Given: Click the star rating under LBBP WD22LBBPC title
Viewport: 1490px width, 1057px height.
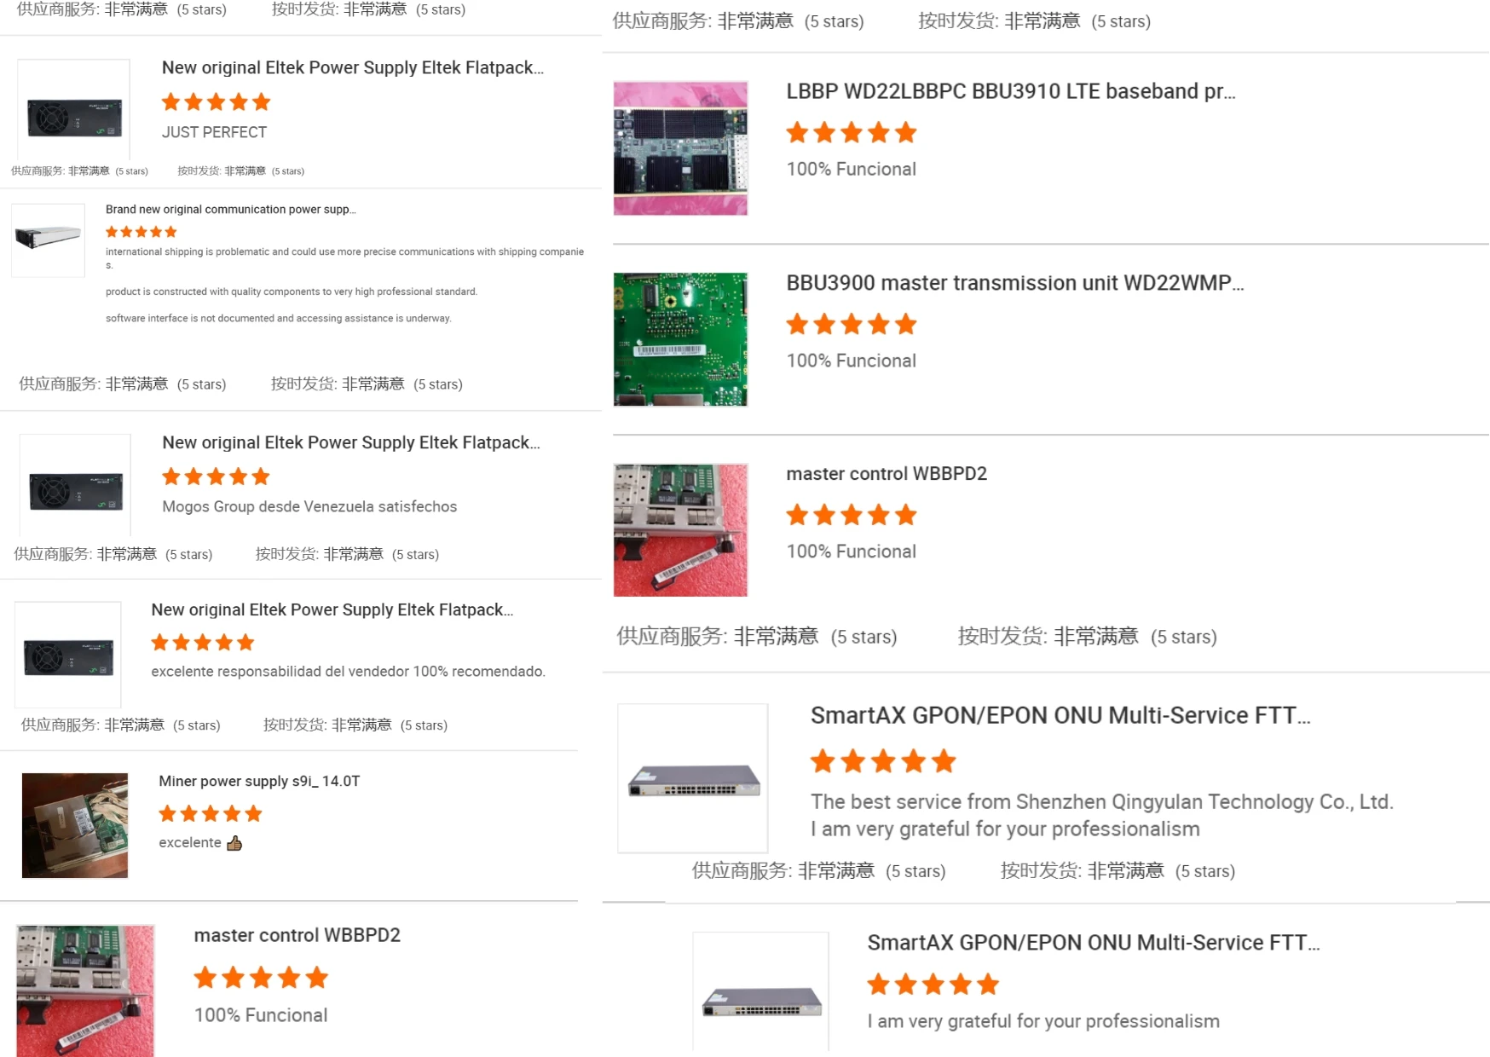Looking at the screenshot, I should pyautogui.click(x=851, y=133).
